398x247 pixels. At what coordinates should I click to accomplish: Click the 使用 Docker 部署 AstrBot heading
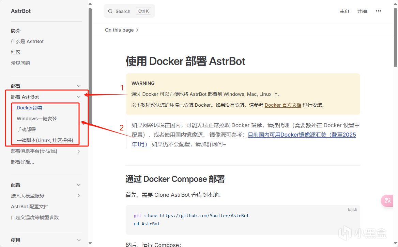(x=186, y=61)
